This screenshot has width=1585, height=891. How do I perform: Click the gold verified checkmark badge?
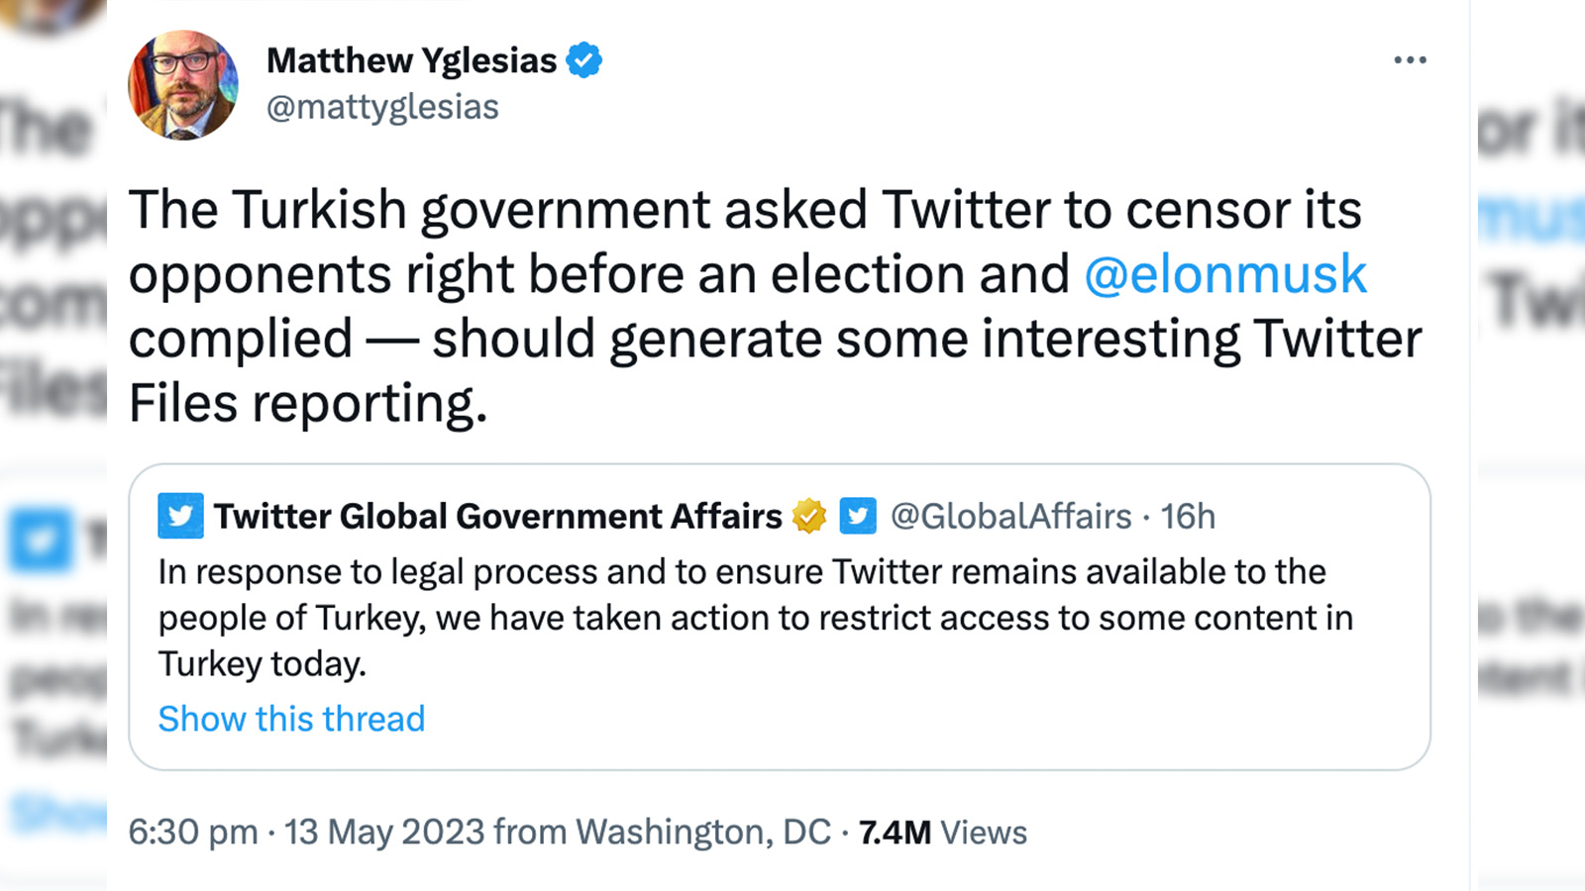point(809,516)
